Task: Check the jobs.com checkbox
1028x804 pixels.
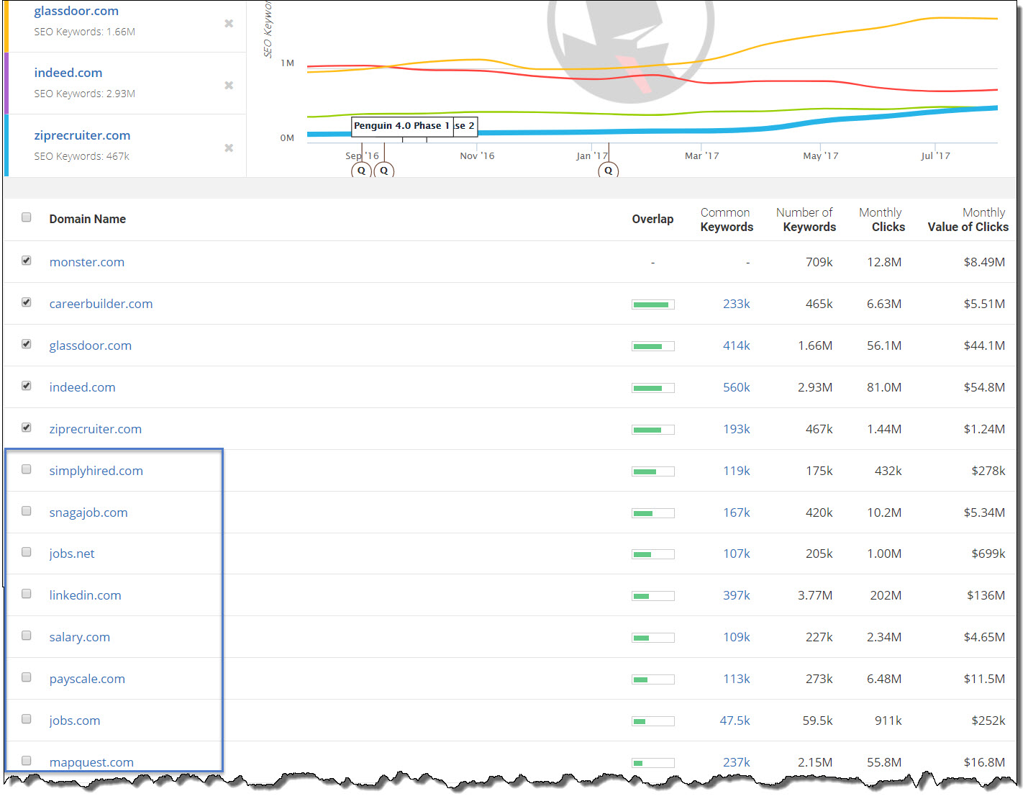Action: click(x=27, y=719)
